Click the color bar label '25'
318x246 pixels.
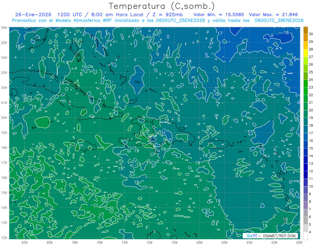pyautogui.click(x=311, y=72)
